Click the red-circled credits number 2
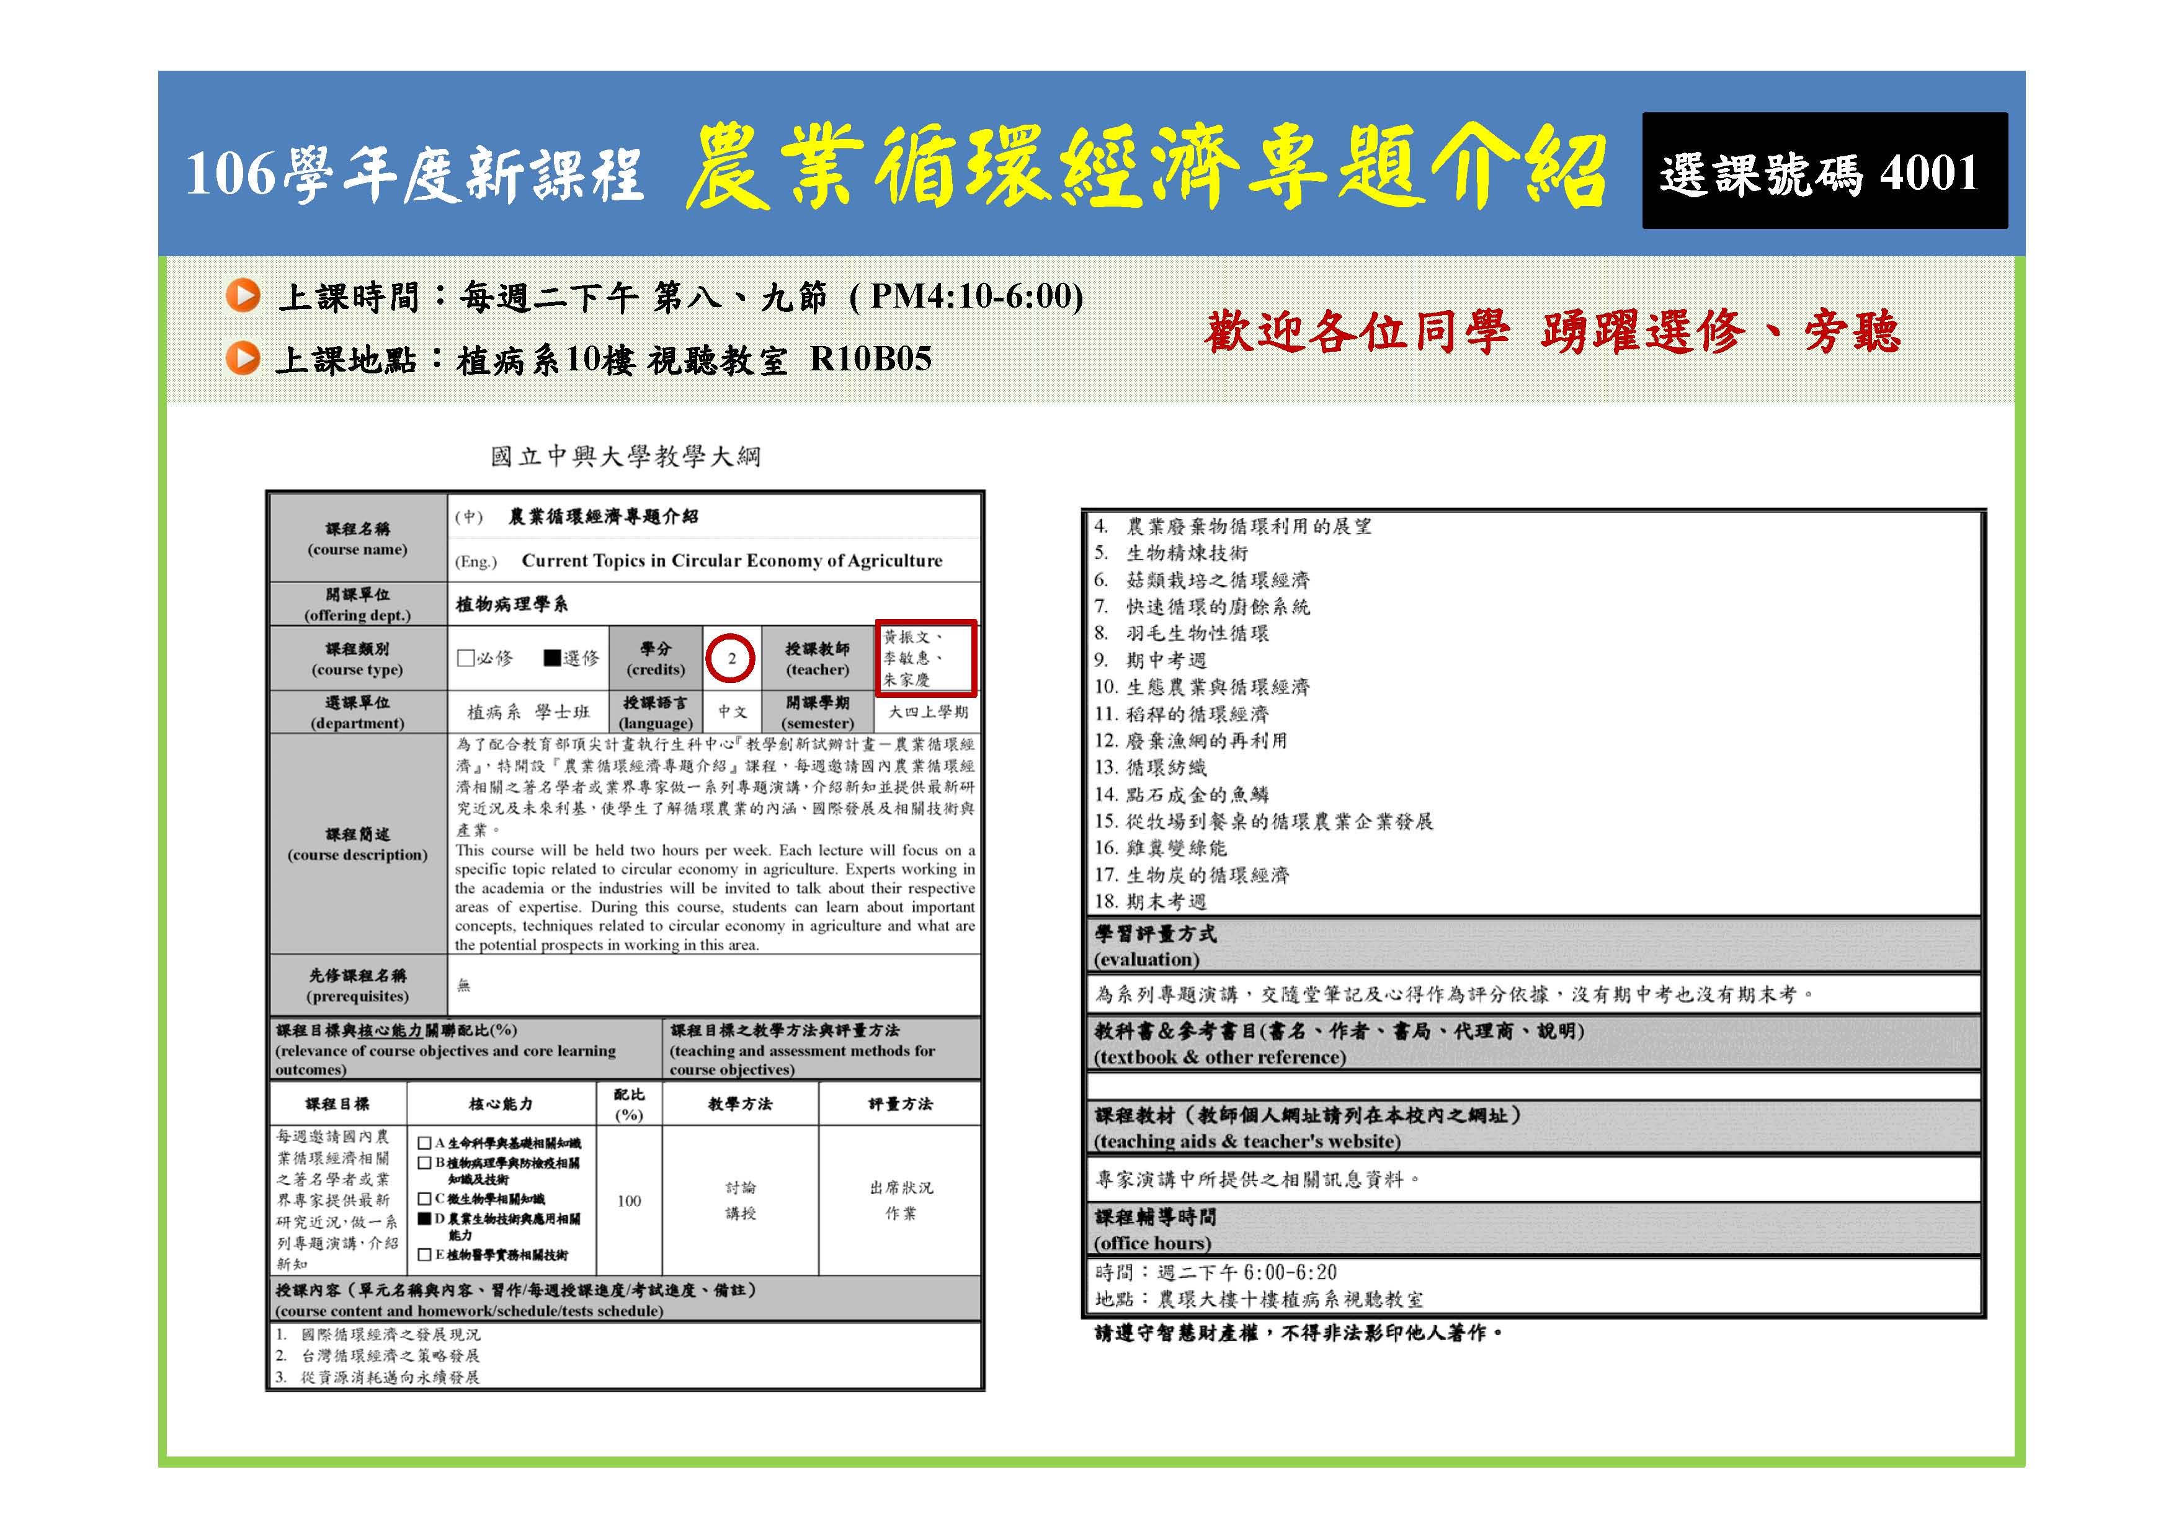 (731, 658)
